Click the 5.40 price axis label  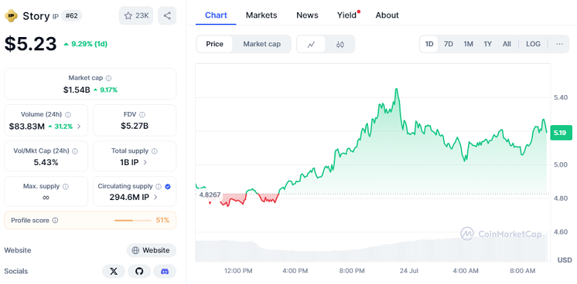560,98
